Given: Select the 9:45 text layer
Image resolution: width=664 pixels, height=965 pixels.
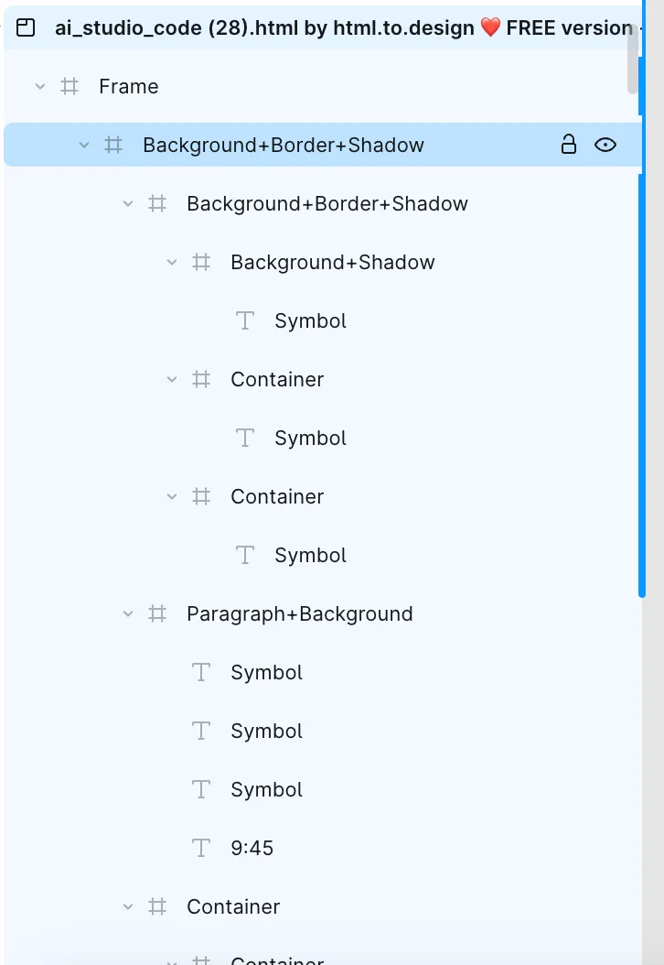Looking at the screenshot, I should click(252, 848).
